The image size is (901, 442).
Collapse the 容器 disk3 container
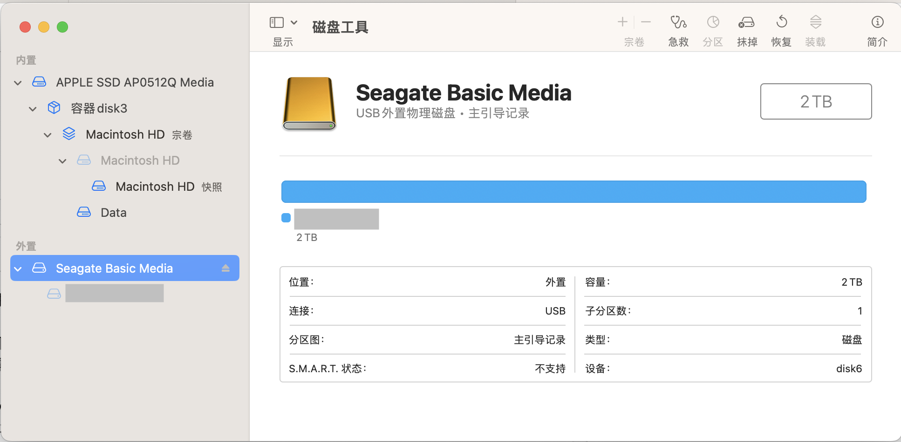coord(33,109)
